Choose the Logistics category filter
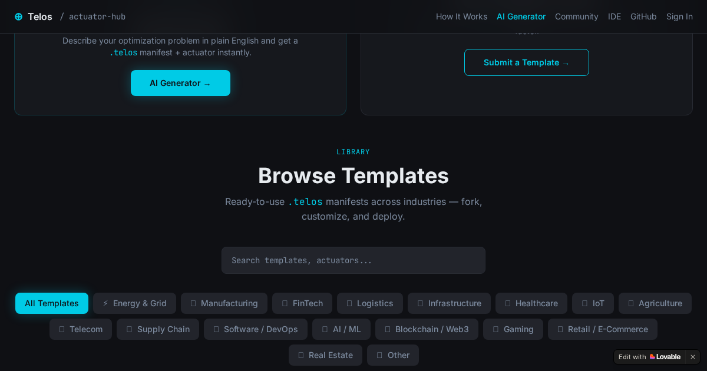The height and width of the screenshot is (371, 707). (370, 303)
